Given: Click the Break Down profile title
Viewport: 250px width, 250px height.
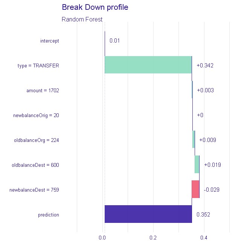Looking at the screenshot, I should [x=95, y=8].
